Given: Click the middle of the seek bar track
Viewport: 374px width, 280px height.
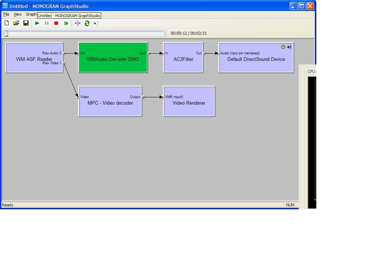Looking at the screenshot, I should pyautogui.click(x=84, y=33).
